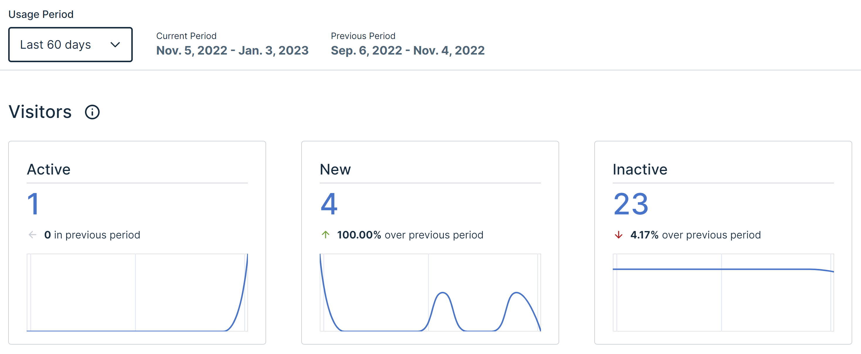
Task: Click the Visitors section heading
Action: tap(40, 112)
